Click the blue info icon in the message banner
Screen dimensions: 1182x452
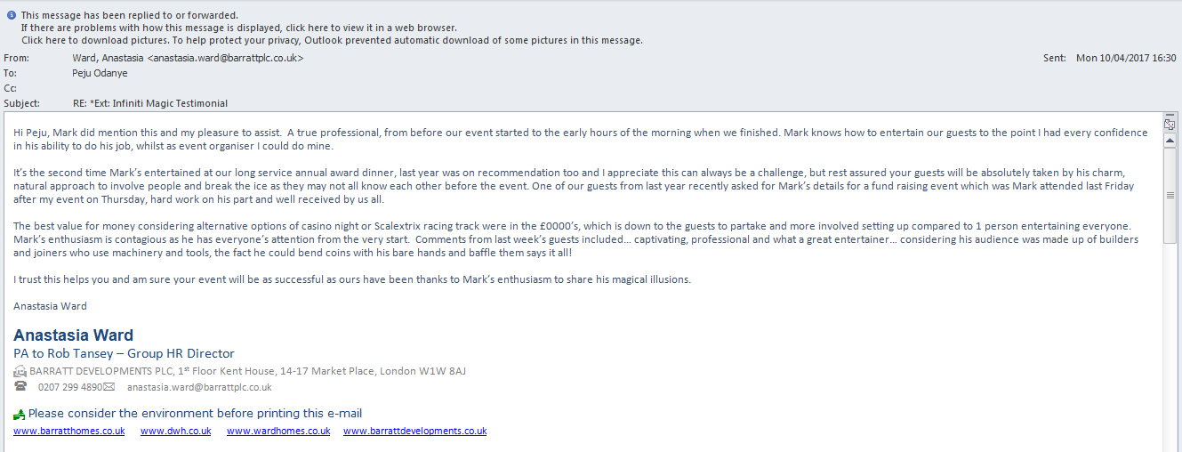click(12, 15)
